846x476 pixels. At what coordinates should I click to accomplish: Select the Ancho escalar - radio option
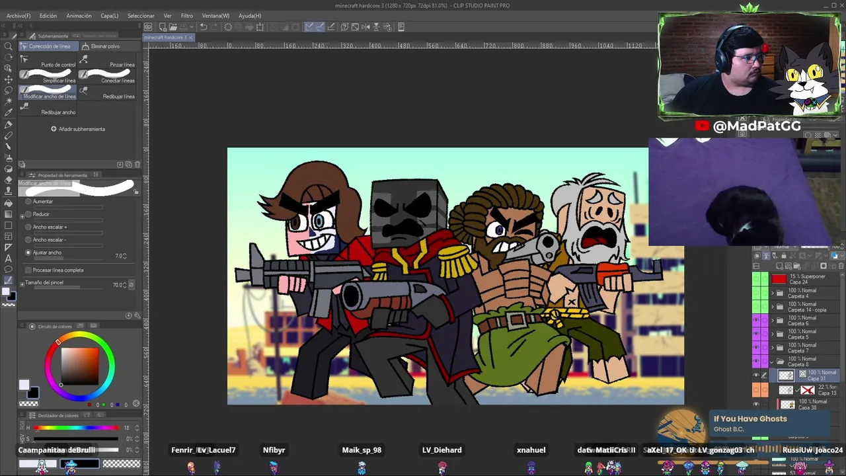(x=28, y=240)
